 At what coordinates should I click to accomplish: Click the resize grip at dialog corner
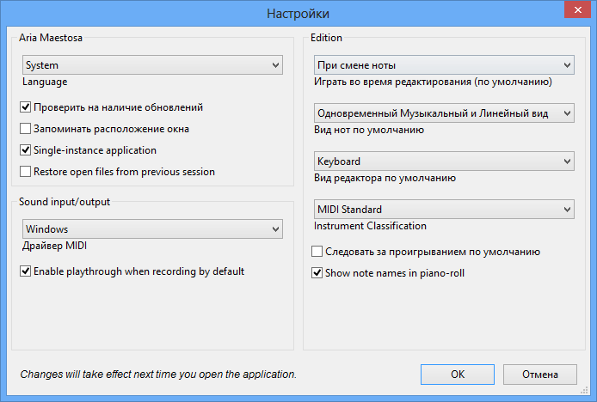click(584, 390)
